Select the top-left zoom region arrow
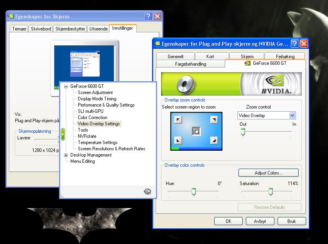 178,120
